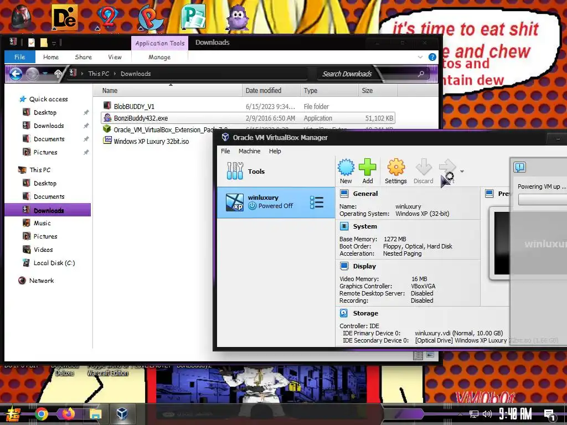Select Network in navigation pane
Viewport: 567px width, 425px height.
(x=41, y=281)
